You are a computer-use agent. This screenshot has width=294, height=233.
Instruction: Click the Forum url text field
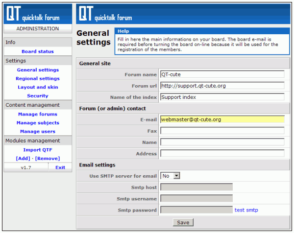coord(222,86)
